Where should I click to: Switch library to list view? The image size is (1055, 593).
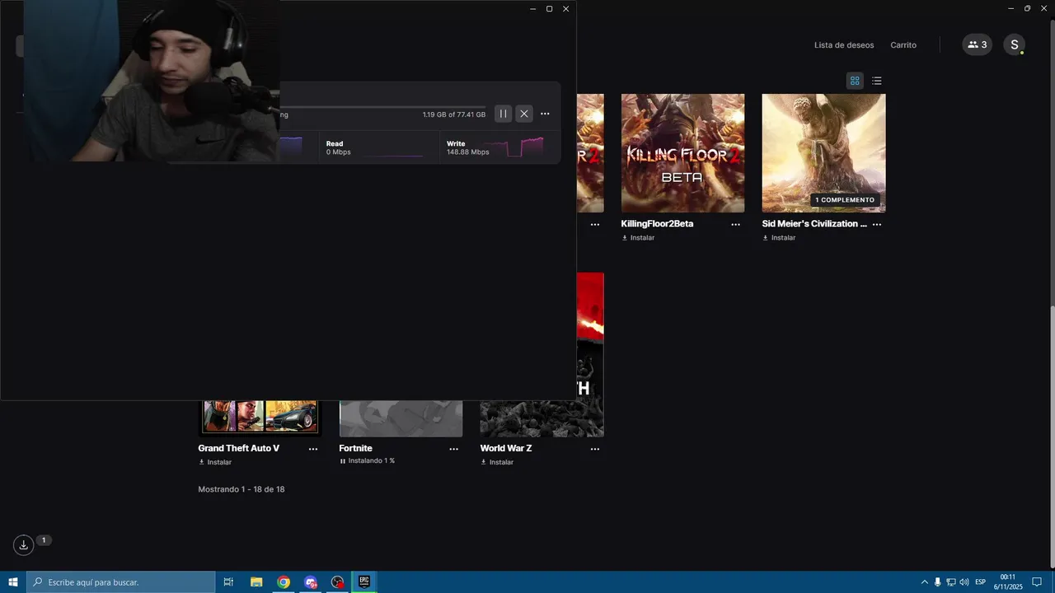877,81
